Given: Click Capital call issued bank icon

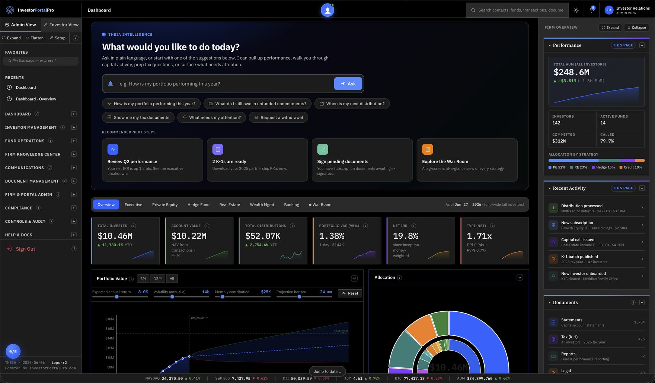Looking at the screenshot, I should point(553,242).
